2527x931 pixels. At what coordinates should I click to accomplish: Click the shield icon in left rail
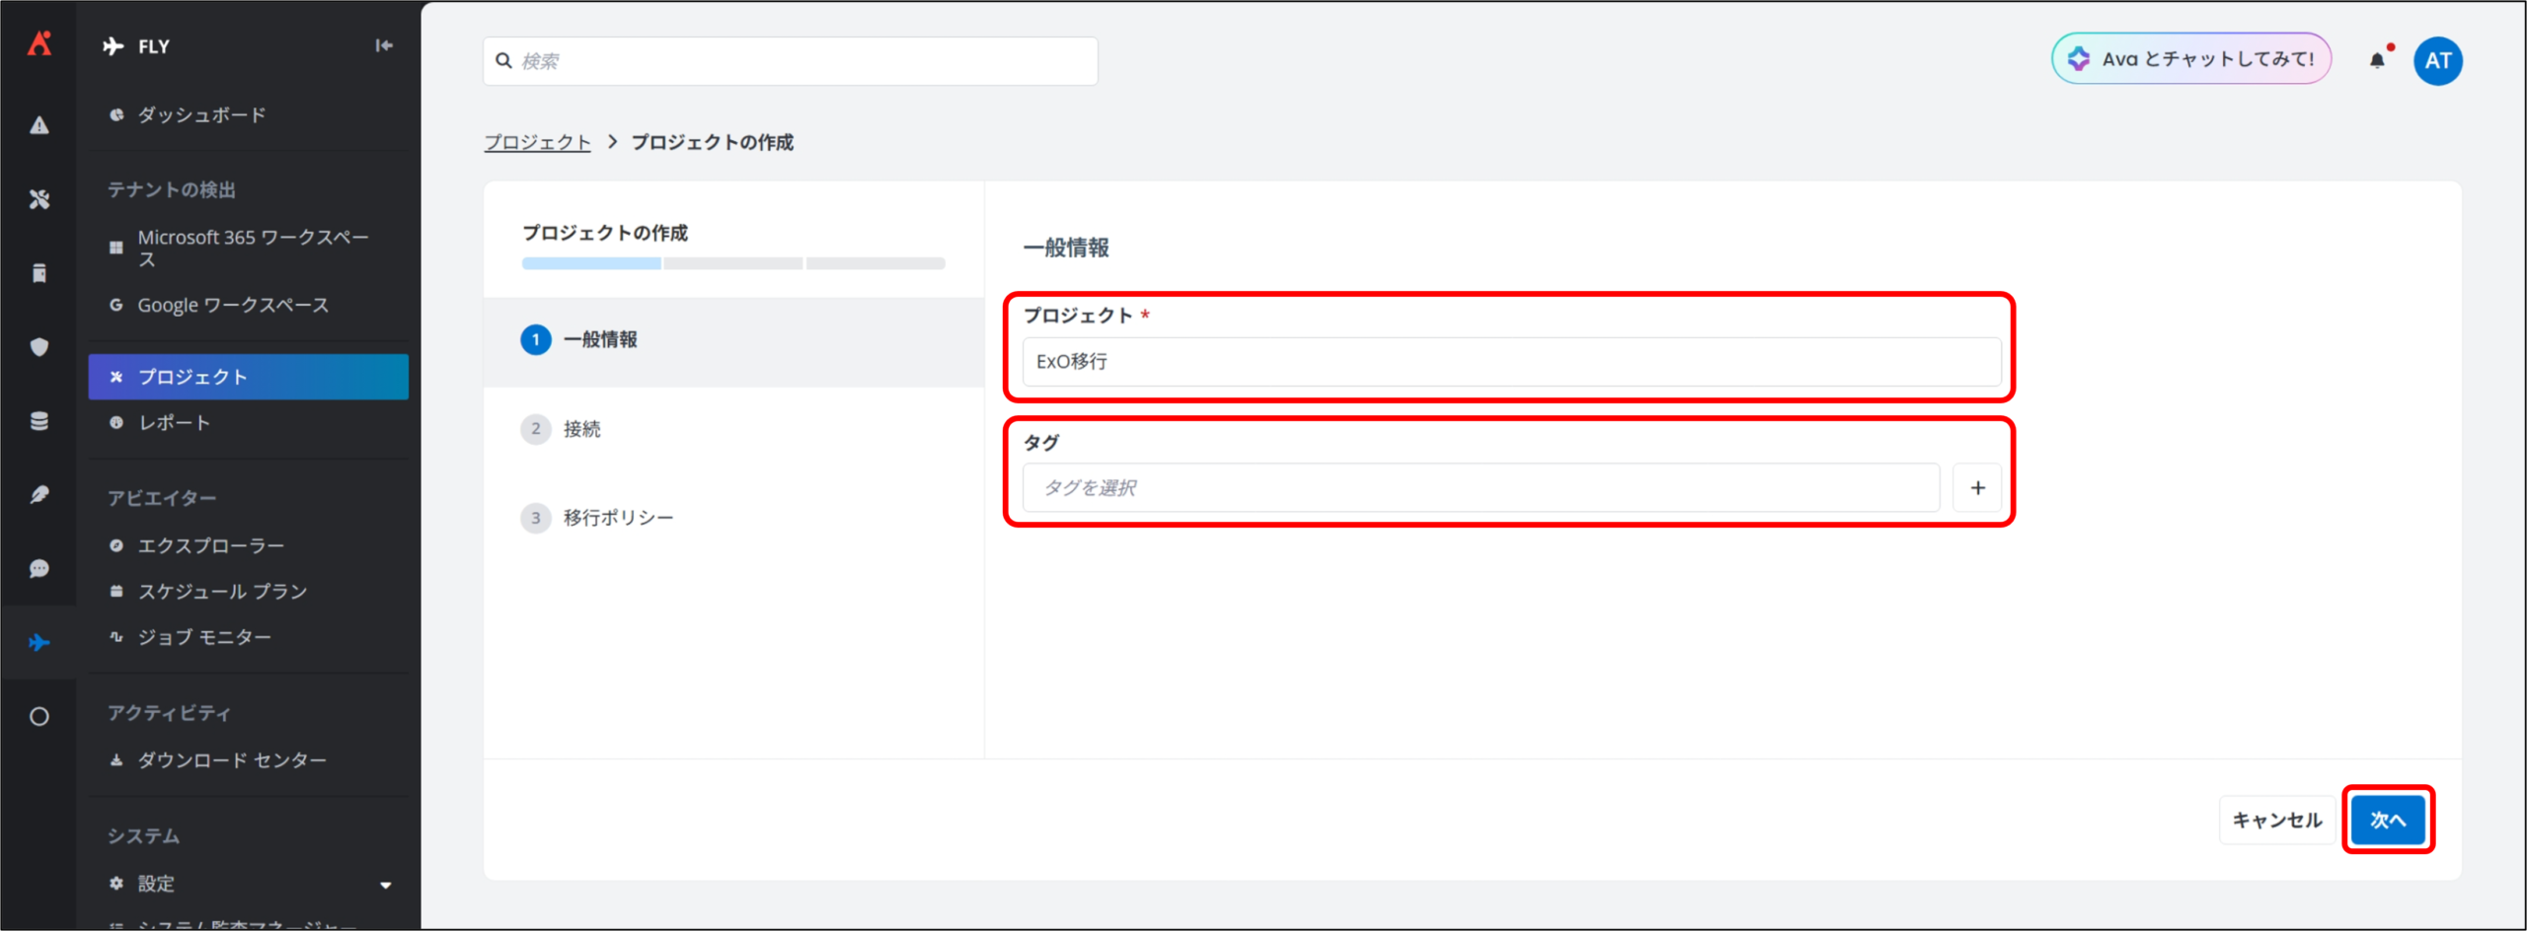(x=39, y=347)
